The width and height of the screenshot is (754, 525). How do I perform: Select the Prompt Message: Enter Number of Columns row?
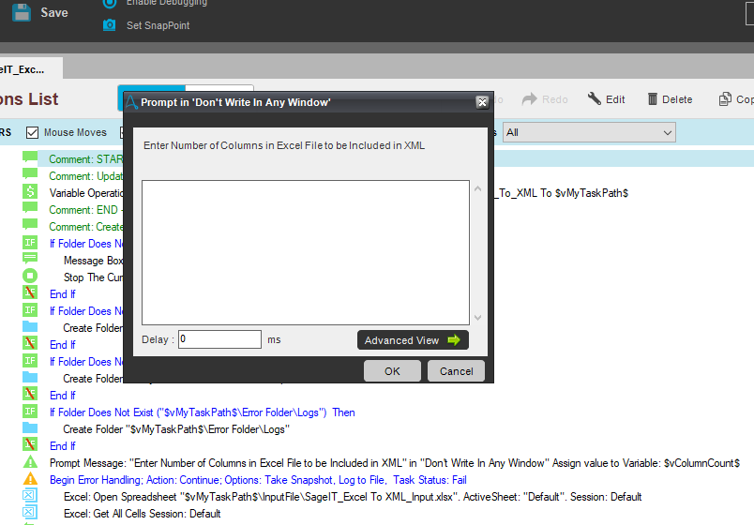click(x=394, y=463)
